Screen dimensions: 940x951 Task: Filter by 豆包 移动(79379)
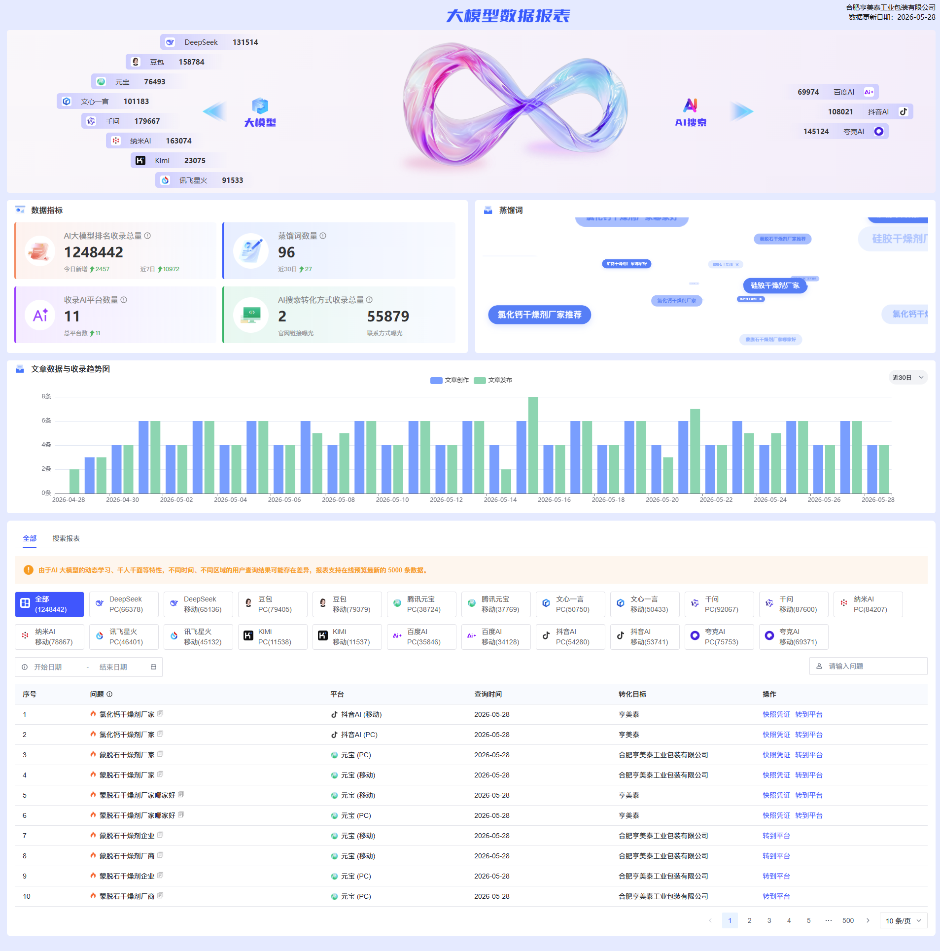click(347, 605)
